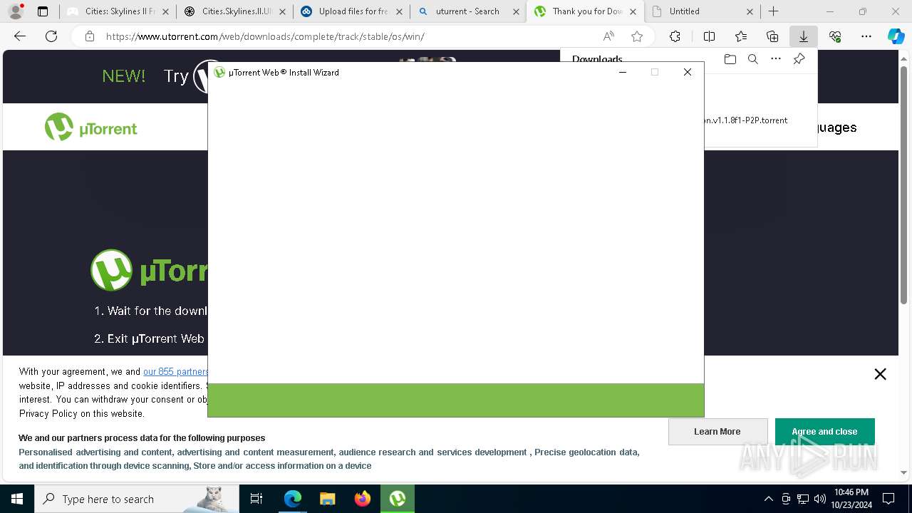
Task: Click the Learn More button
Action: coord(717,432)
